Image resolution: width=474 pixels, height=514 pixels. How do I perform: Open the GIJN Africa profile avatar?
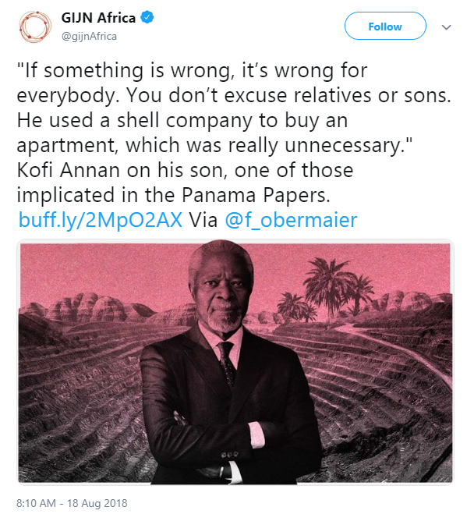click(34, 28)
